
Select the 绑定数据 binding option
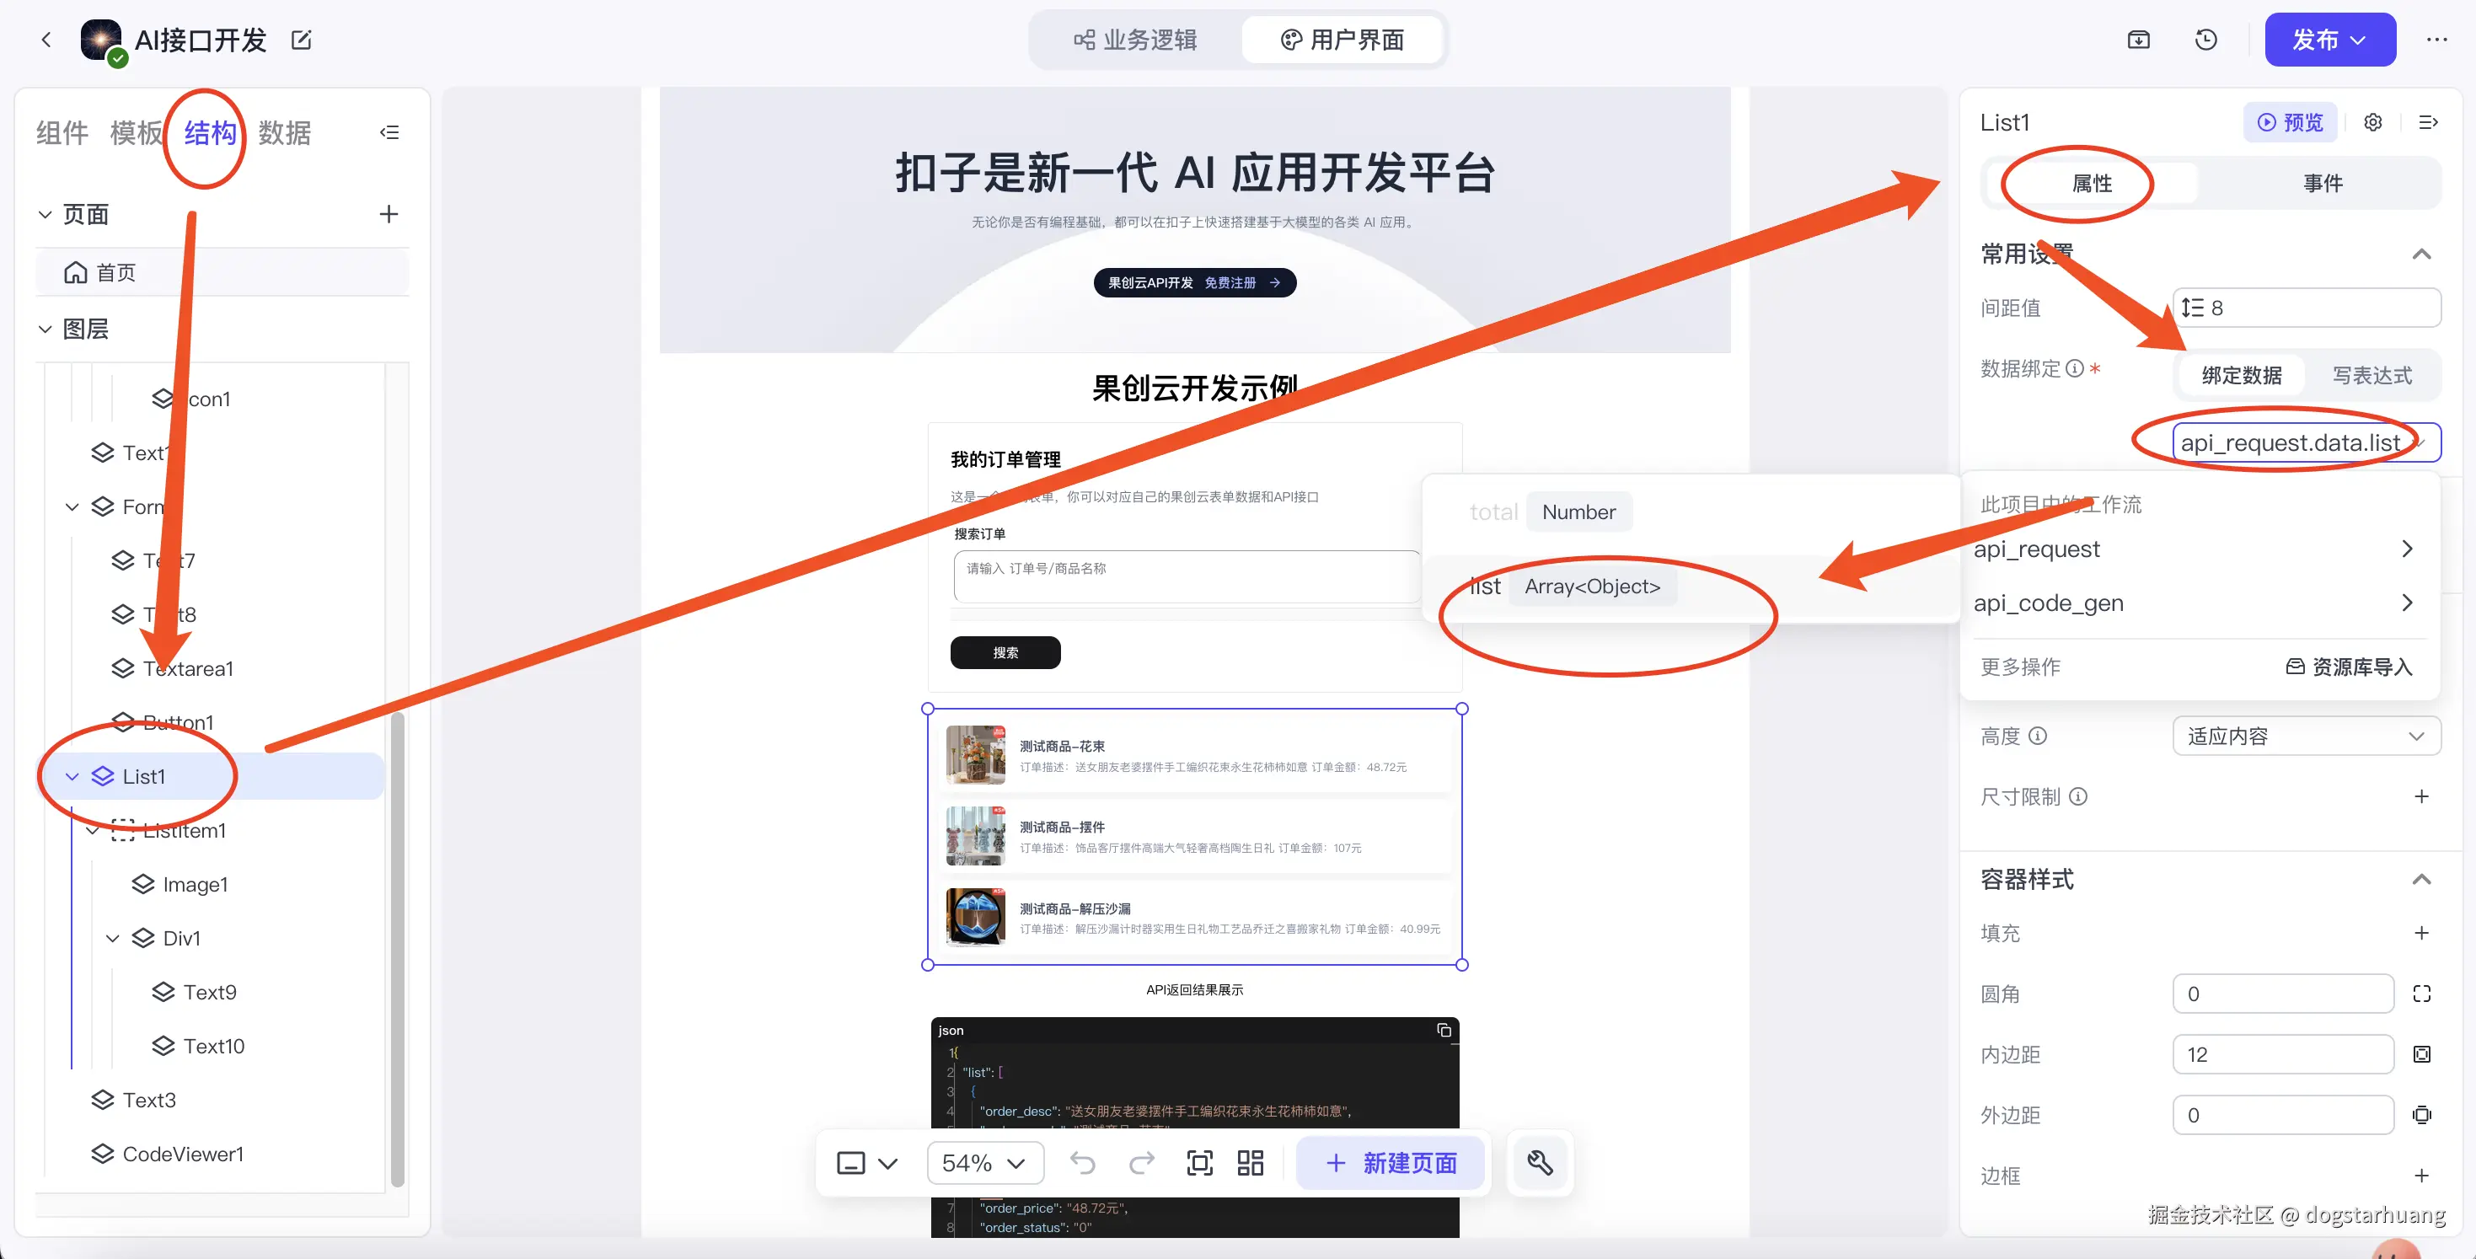coord(2242,375)
